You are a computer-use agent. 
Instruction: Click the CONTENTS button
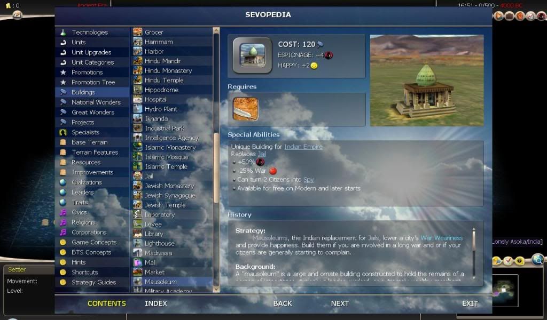coord(107,303)
